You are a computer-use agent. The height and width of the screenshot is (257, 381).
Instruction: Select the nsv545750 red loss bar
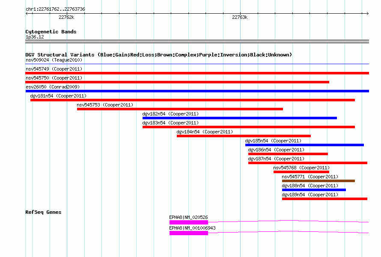177,82
